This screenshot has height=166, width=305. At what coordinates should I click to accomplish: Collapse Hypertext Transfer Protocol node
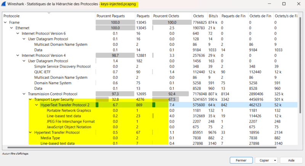(x=30, y=132)
